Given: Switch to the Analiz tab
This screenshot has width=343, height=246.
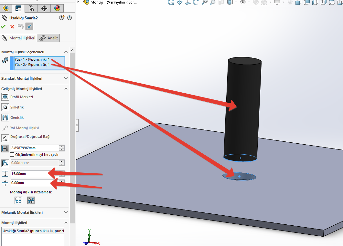Looking at the screenshot, I should [x=48, y=38].
